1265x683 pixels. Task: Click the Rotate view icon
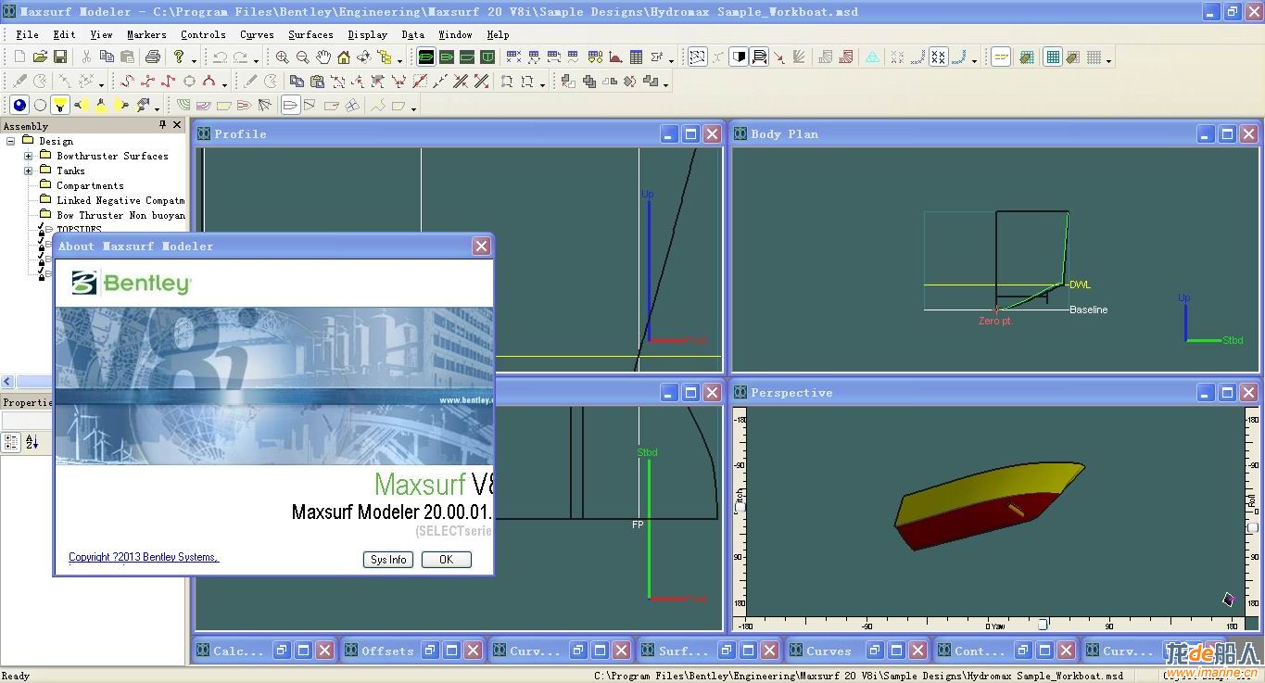pyautogui.click(x=364, y=57)
